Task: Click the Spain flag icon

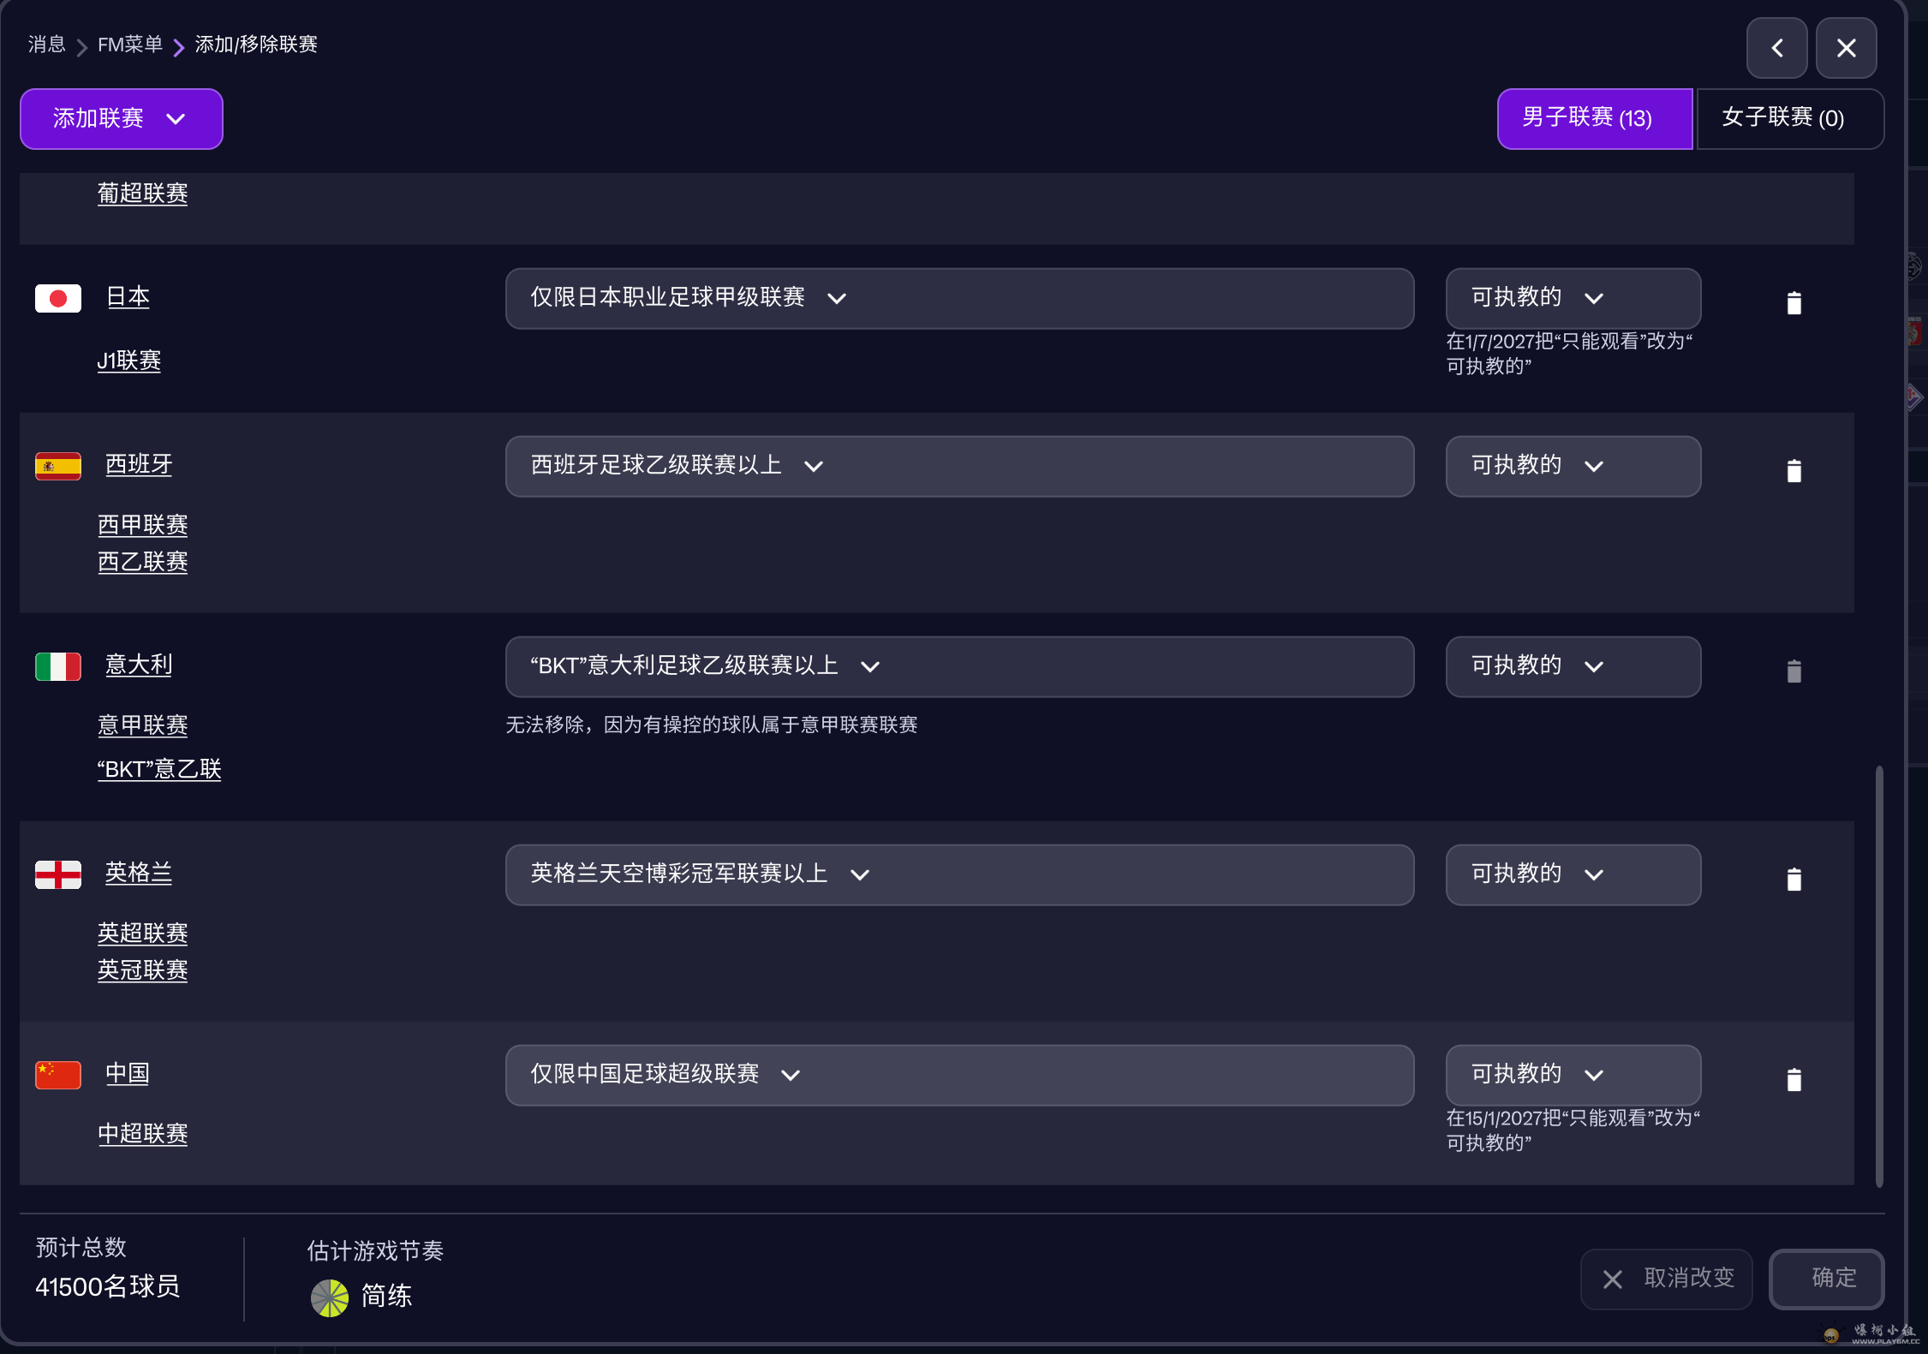Action: 57,465
